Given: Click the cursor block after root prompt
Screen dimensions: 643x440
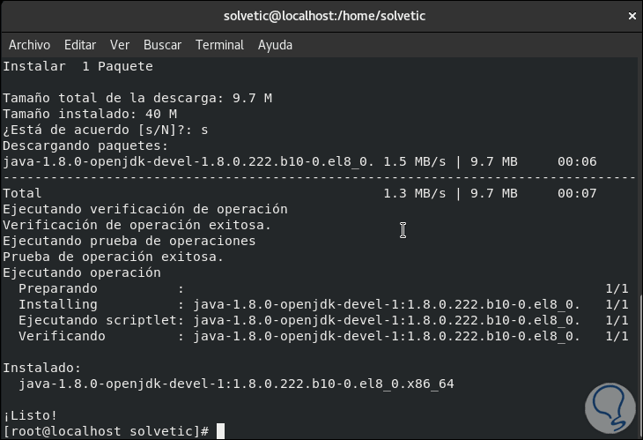Looking at the screenshot, I should point(221,430).
